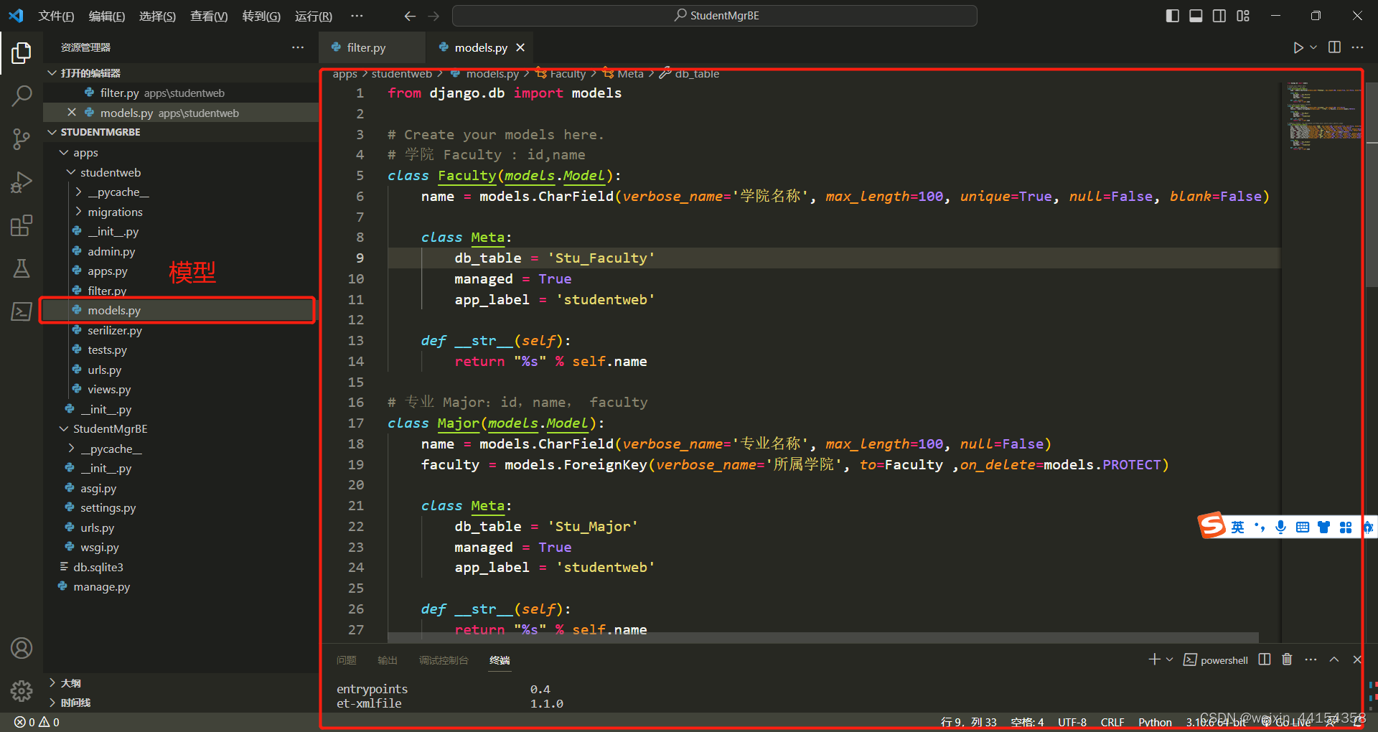Go back with the navigation arrow
The width and height of the screenshot is (1378, 732).
[410, 16]
